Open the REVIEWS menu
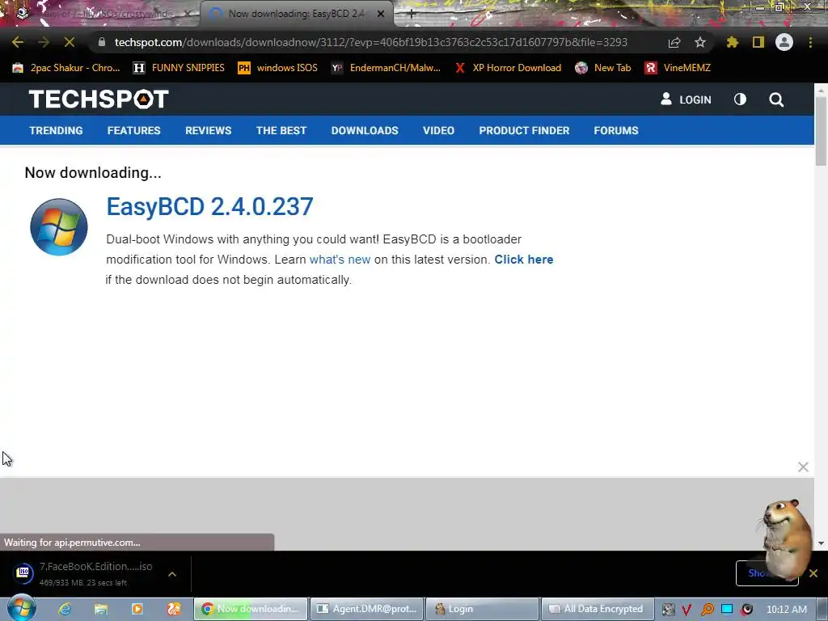828x621 pixels. 208,130
